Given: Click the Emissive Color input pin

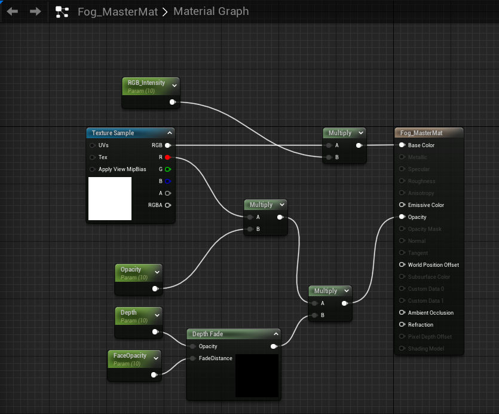Looking at the screenshot, I should pos(402,205).
